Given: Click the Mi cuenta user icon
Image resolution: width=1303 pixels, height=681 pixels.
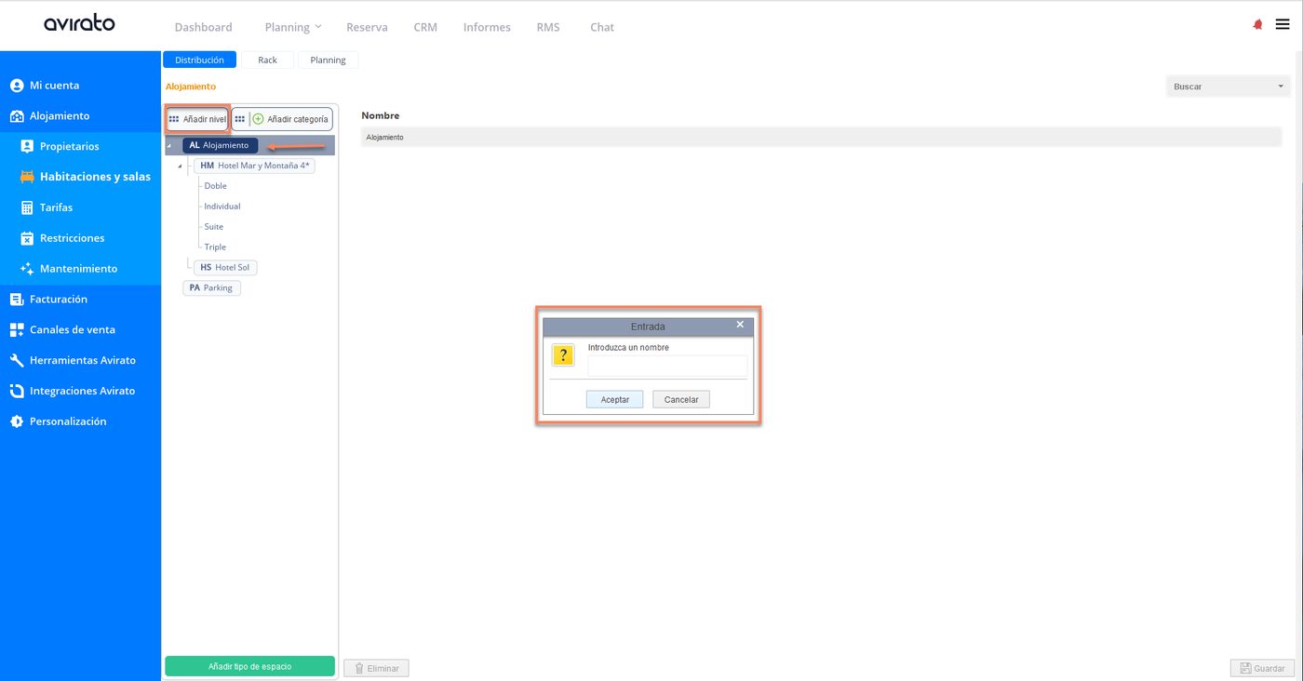Looking at the screenshot, I should pos(16,86).
